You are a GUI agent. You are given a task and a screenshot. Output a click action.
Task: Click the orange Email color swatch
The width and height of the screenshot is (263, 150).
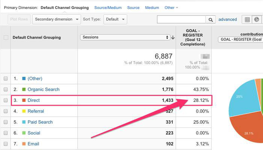point(24,144)
